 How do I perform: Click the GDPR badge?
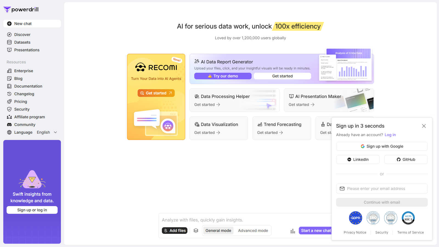tap(356, 218)
